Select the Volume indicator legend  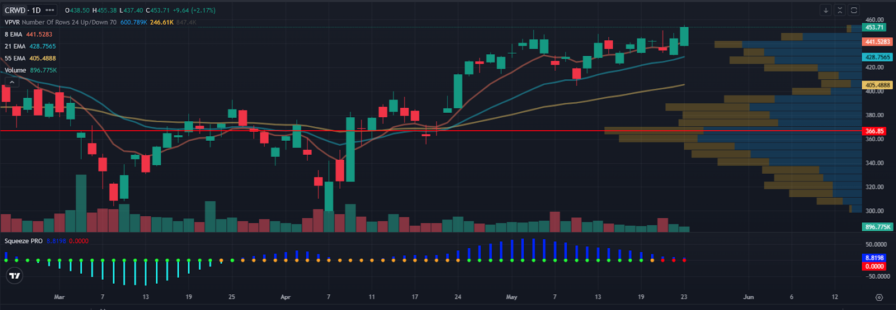tap(16, 70)
